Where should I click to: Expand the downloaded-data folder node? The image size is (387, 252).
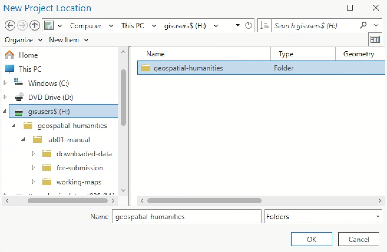(x=33, y=154)
